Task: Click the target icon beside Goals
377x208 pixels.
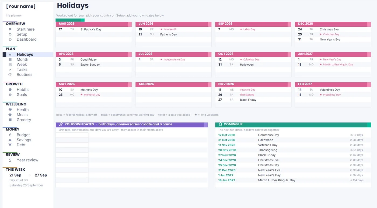Action: click(x=10, y=95)
